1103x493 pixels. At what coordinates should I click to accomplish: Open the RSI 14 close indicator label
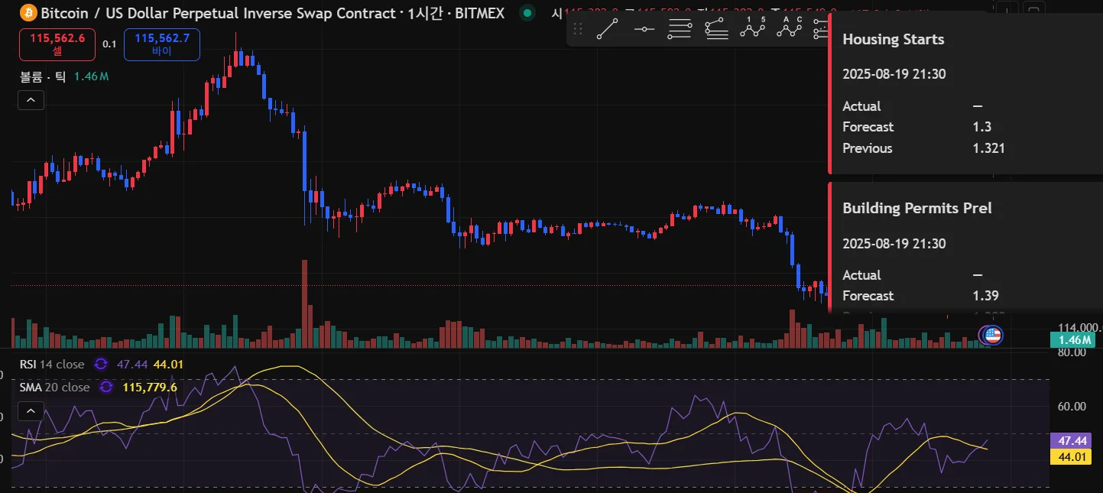52,364
